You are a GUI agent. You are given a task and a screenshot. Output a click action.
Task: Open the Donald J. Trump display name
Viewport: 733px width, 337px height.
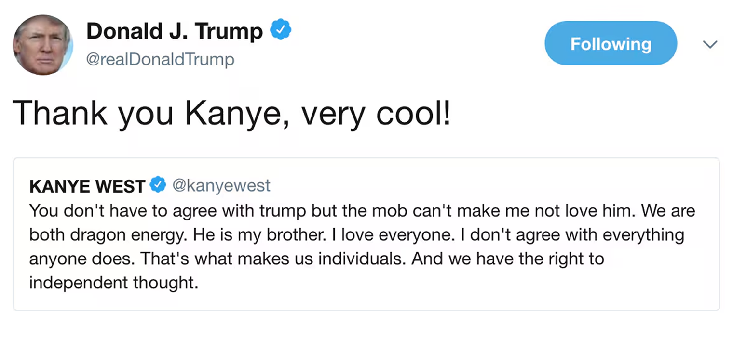point(175,32)
